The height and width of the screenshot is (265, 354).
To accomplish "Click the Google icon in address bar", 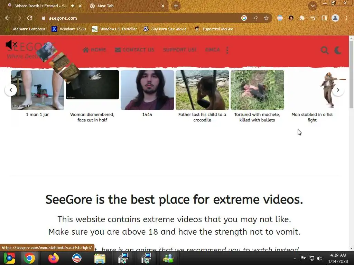I will click(x=244, y=18).
